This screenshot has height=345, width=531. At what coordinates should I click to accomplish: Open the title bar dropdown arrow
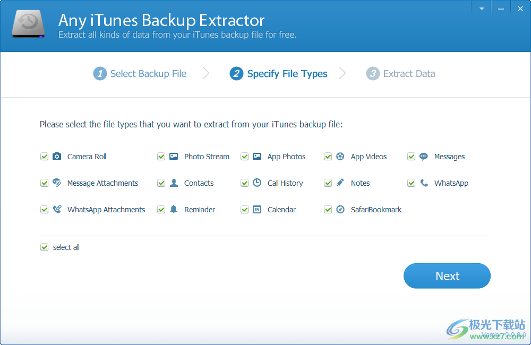[481, 8]
